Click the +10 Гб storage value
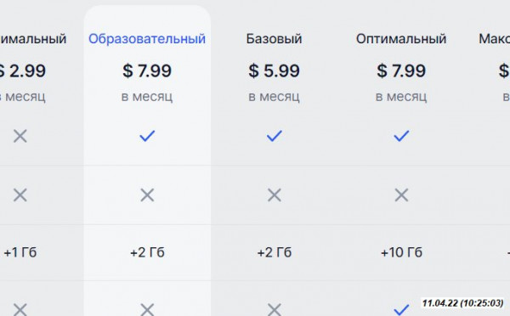The image size is (510, 316). tap(401, 252)
